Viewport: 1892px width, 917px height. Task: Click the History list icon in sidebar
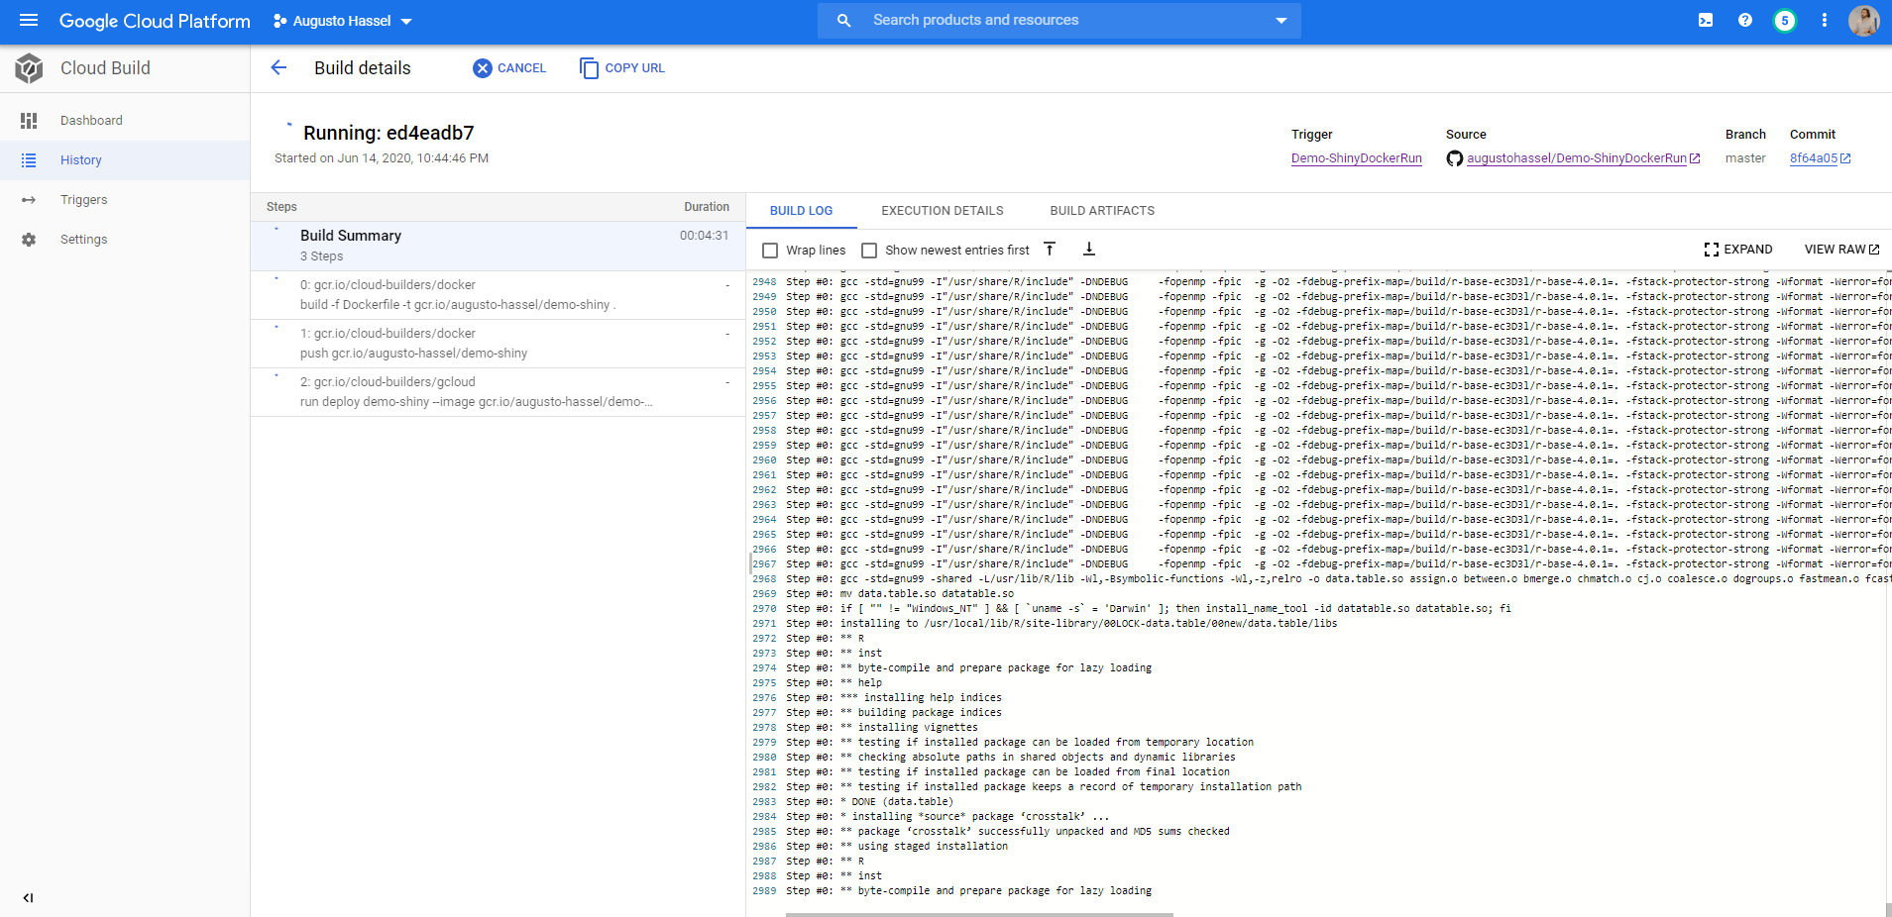[29, 160]
